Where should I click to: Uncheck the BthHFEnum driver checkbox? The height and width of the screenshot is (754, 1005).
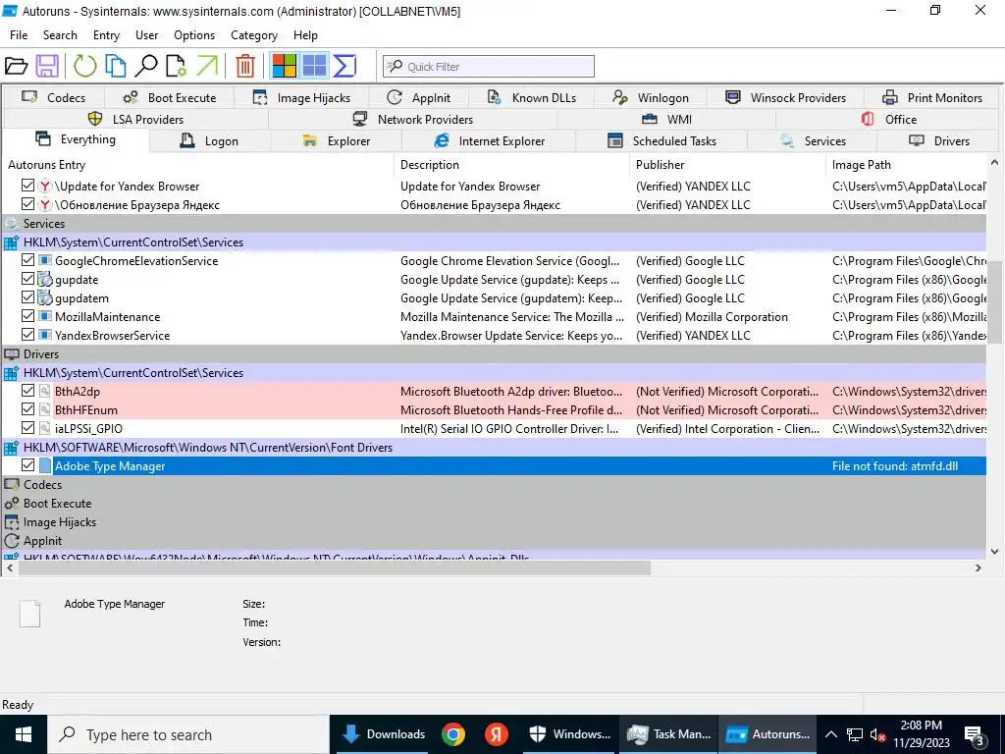point(27,409)
